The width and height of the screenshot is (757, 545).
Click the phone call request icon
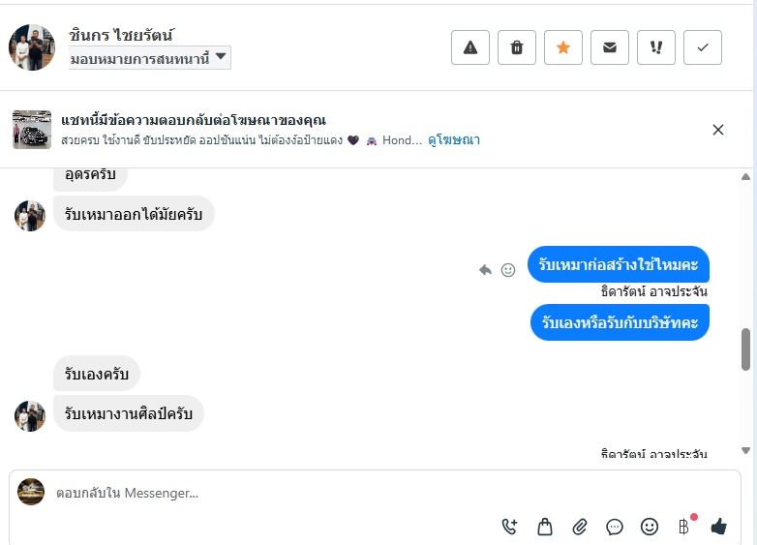click(x=510, y=527)
